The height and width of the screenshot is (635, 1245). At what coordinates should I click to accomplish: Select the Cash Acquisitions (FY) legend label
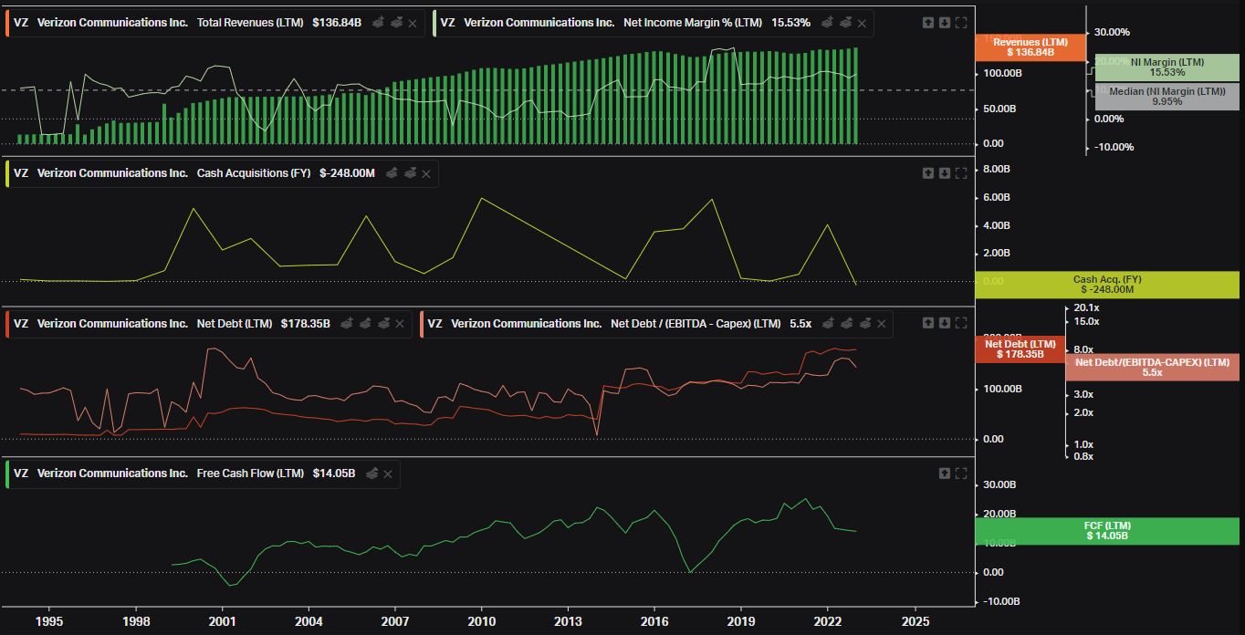coord(254,173)
